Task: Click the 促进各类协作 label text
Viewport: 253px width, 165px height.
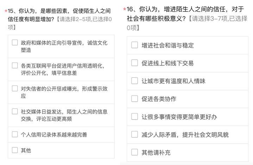Action: 159,99
